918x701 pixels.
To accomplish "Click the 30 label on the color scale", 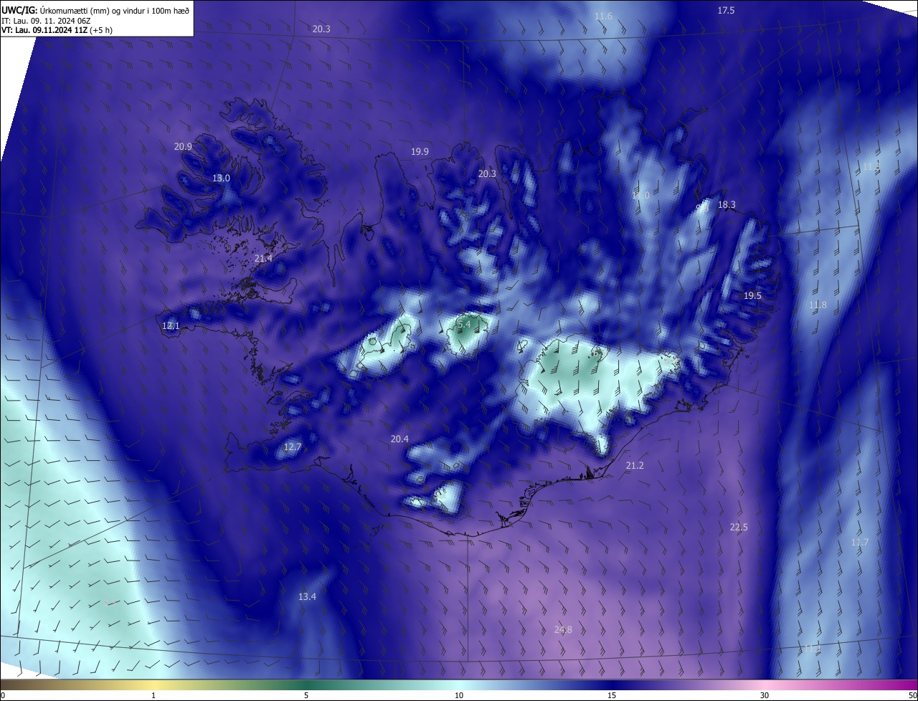I will 765,696.
